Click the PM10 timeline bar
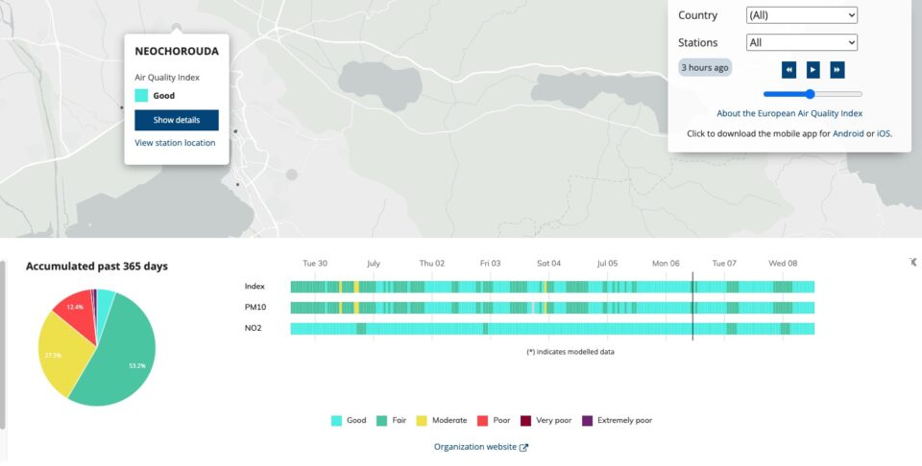The image size is (922, 466). (552, 308)
